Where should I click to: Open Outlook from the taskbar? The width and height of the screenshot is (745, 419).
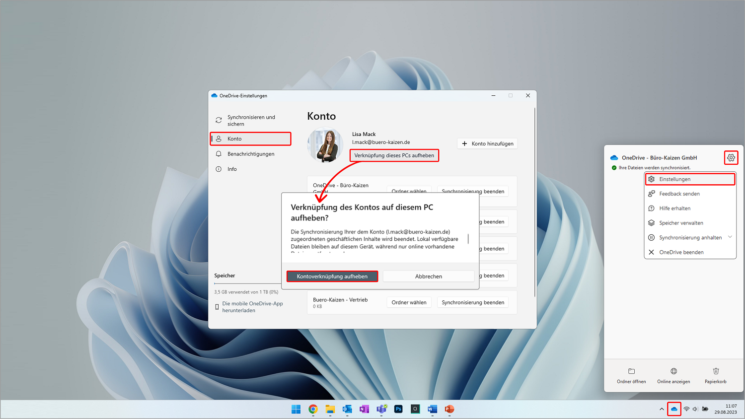click(x=347, y=409)
